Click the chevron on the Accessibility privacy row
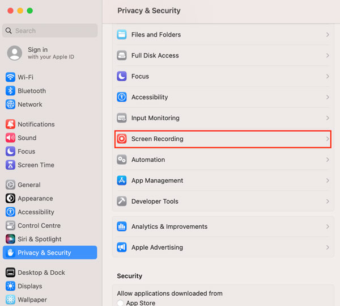Image resolution: width=340 pixels, height=306 pixels. 328,97
